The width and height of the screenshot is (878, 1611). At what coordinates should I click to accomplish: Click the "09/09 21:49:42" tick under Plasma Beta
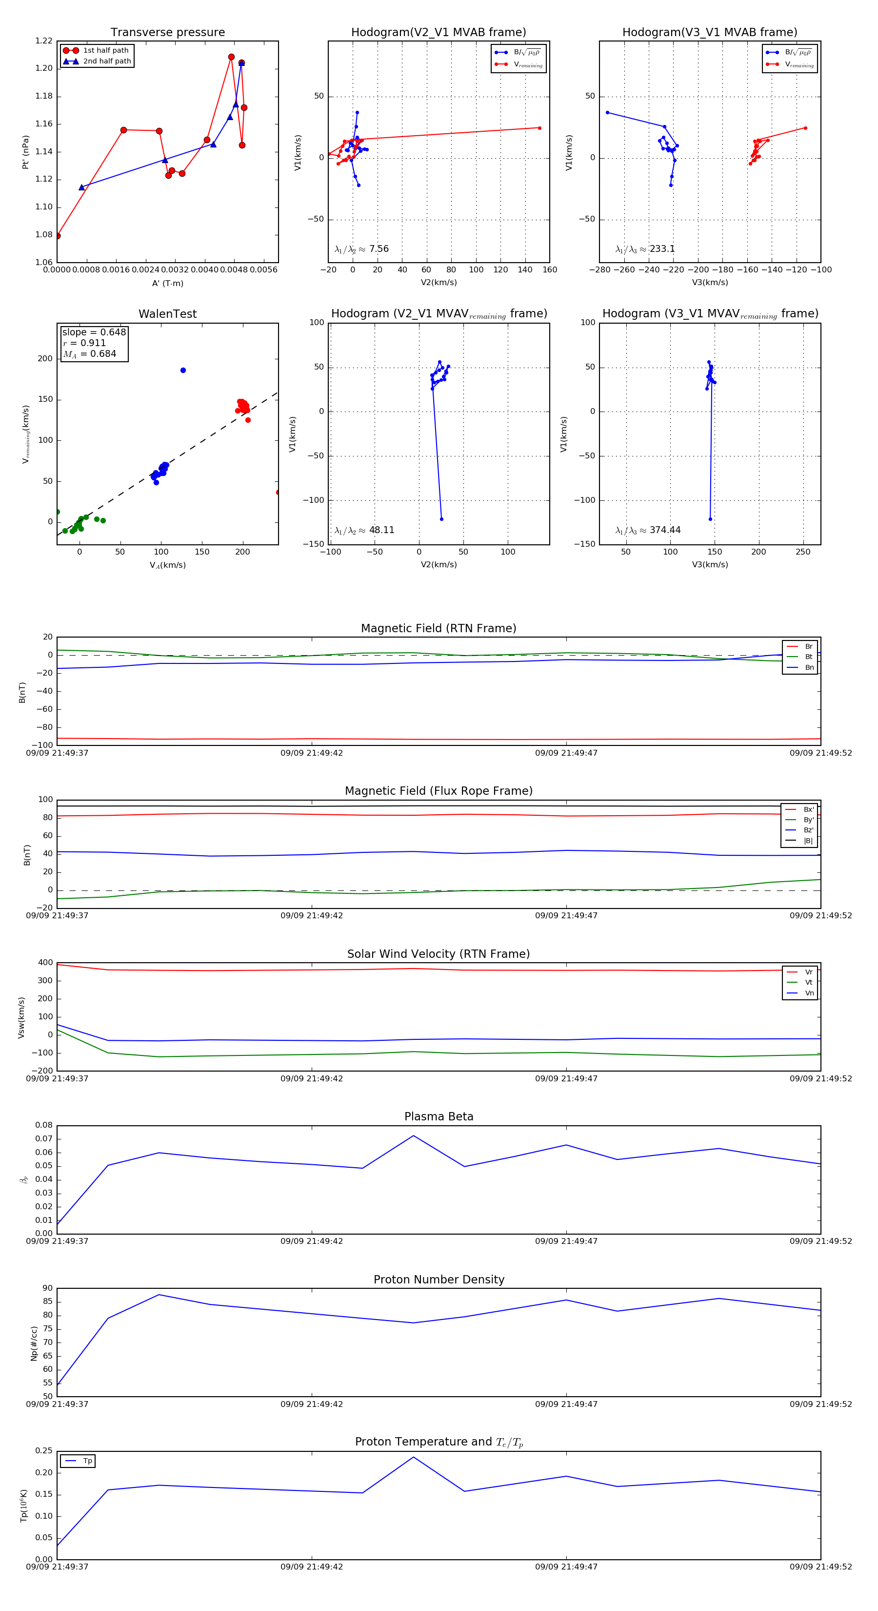tap(311, 1241)
